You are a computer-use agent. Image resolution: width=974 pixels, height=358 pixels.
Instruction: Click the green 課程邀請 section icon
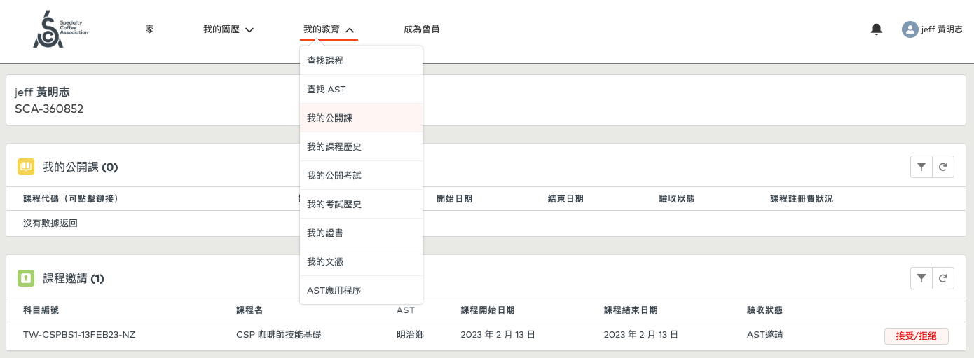click(26, 278)
